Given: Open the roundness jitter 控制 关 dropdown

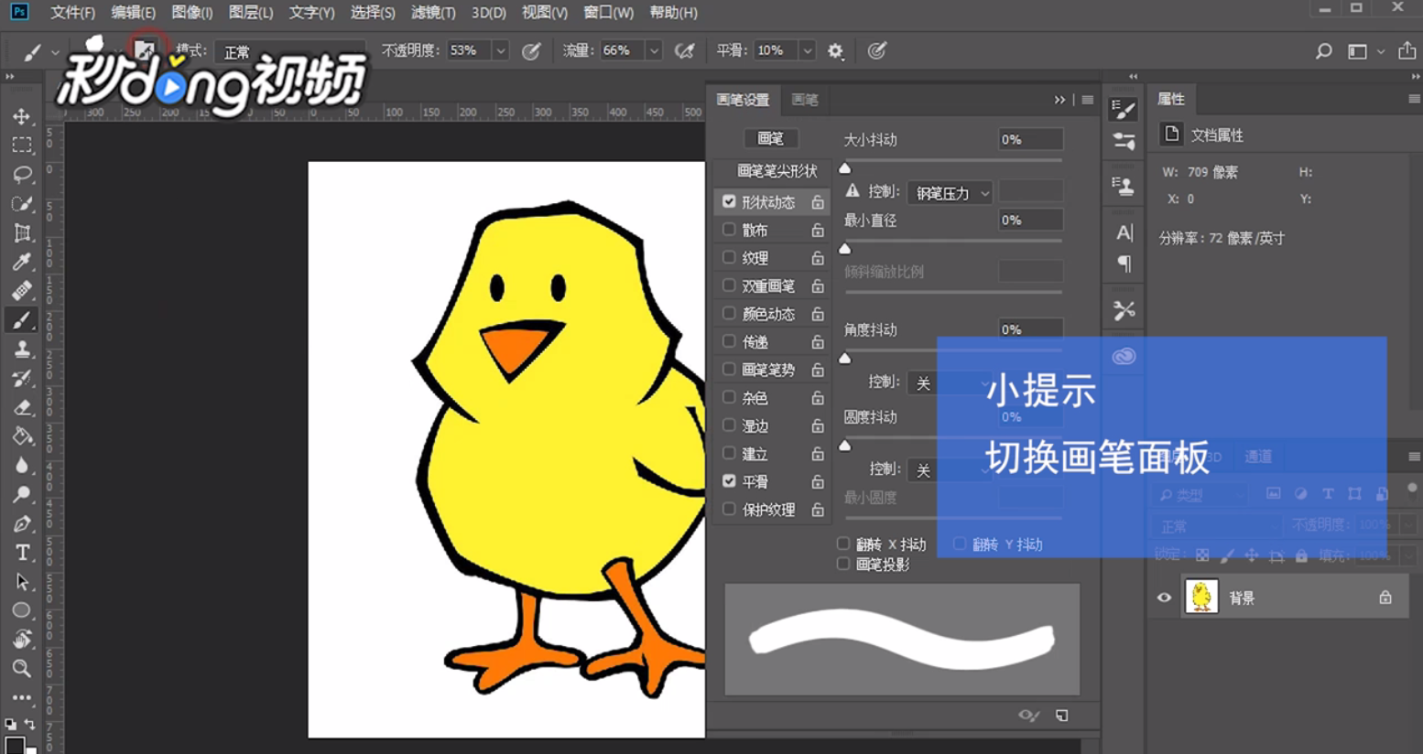Looking at the screenshot, I should [950, 469].
